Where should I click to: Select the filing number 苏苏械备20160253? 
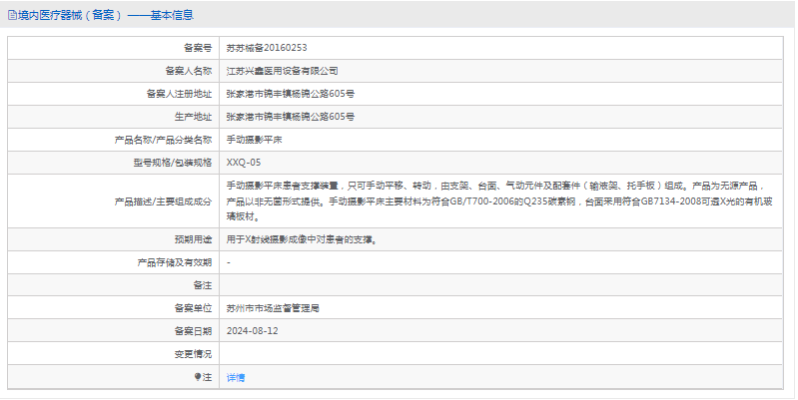(267, 48)
